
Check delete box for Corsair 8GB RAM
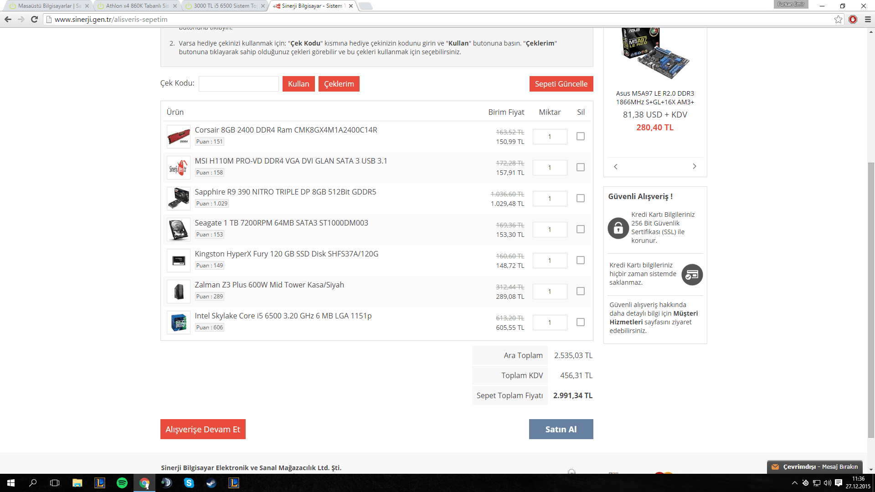[580, 136]
